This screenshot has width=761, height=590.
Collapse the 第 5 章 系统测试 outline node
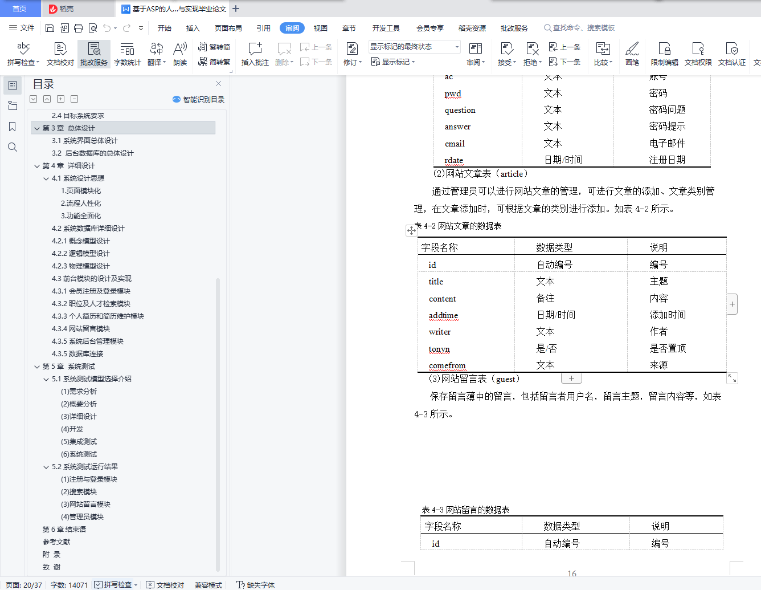coord(37,367)
